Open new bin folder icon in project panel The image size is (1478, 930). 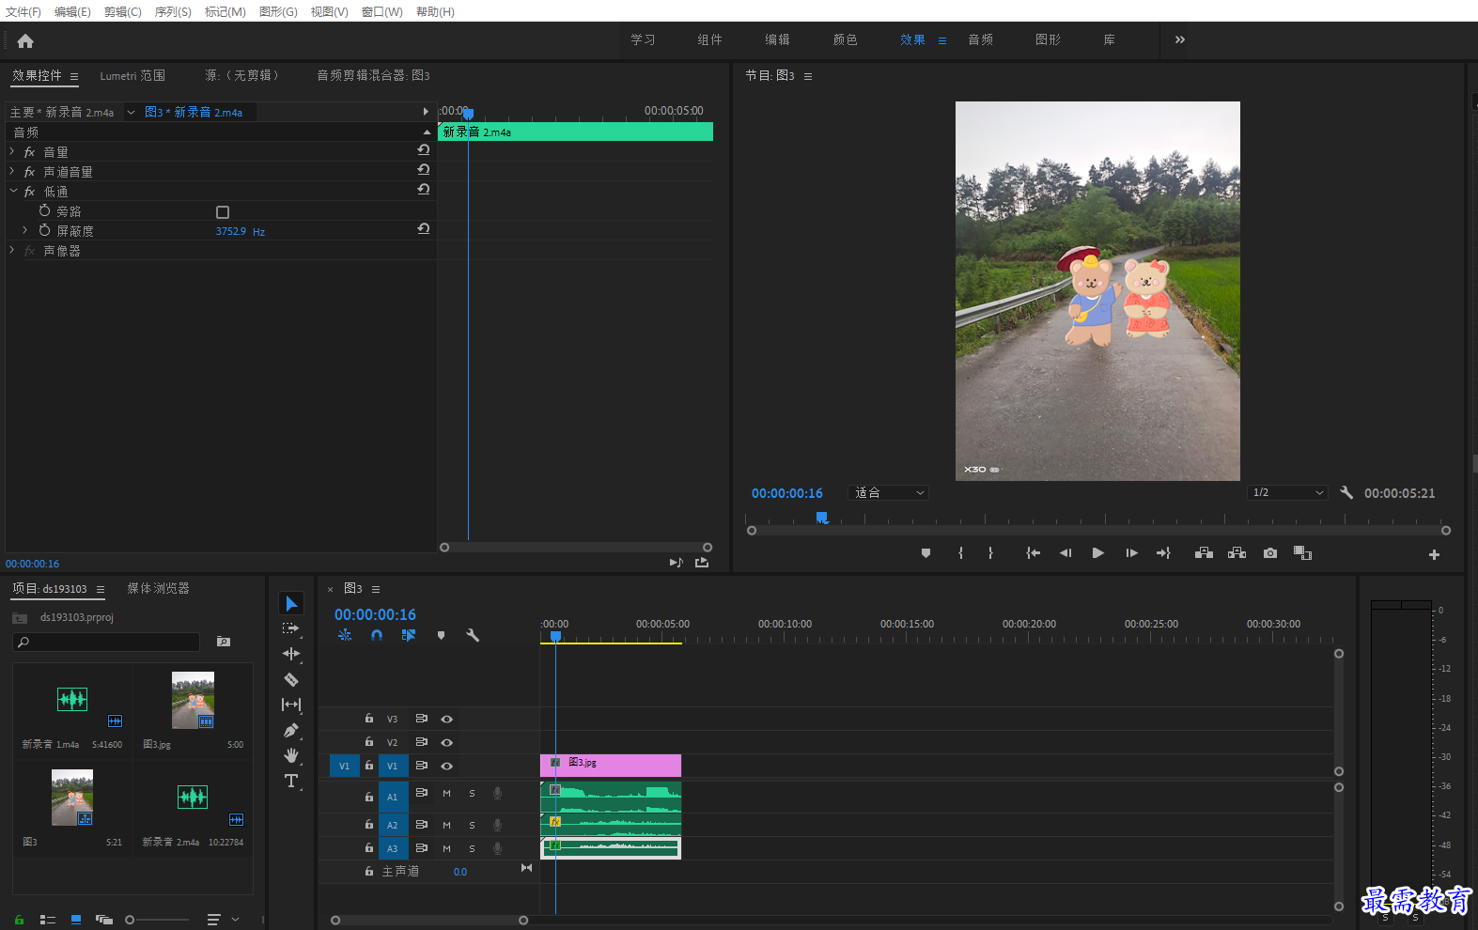[x=224, y=642]
